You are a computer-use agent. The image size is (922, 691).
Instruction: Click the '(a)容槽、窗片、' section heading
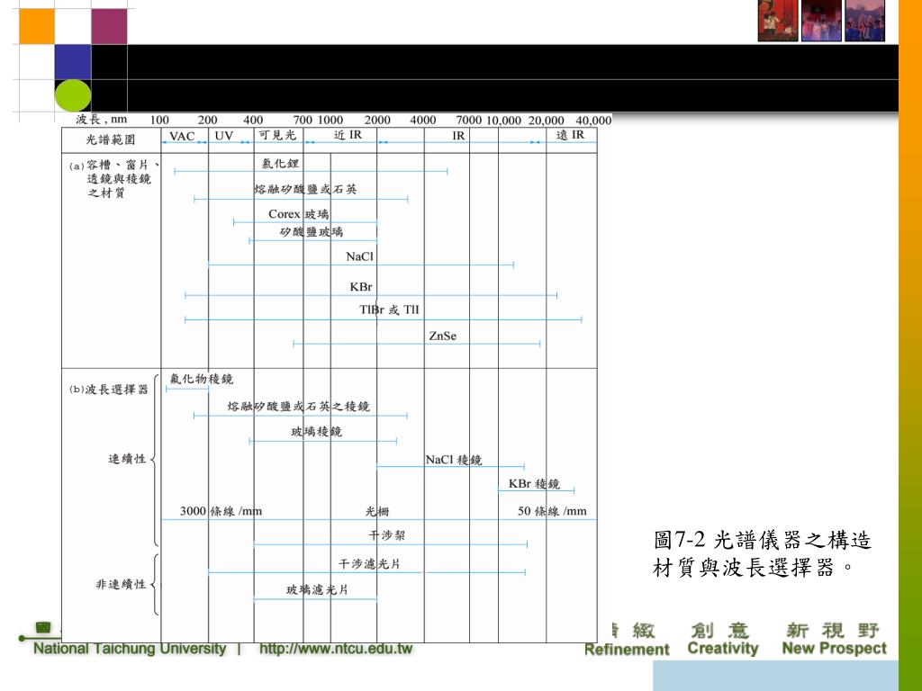pyautogui.click(x=114, y=166)
